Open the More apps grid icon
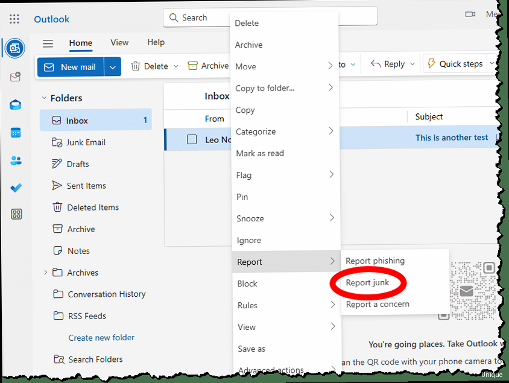The height and width of the screenshot is (383, 509). pos(16,214)
